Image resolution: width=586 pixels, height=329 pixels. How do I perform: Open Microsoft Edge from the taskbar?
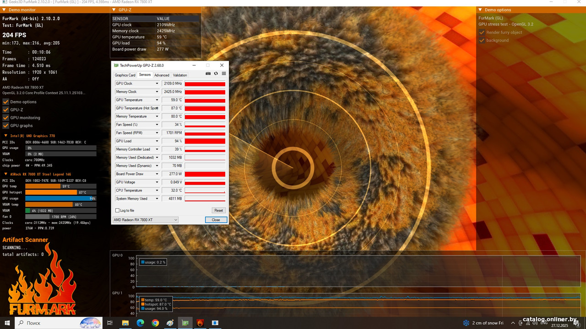tap(140, 323)
